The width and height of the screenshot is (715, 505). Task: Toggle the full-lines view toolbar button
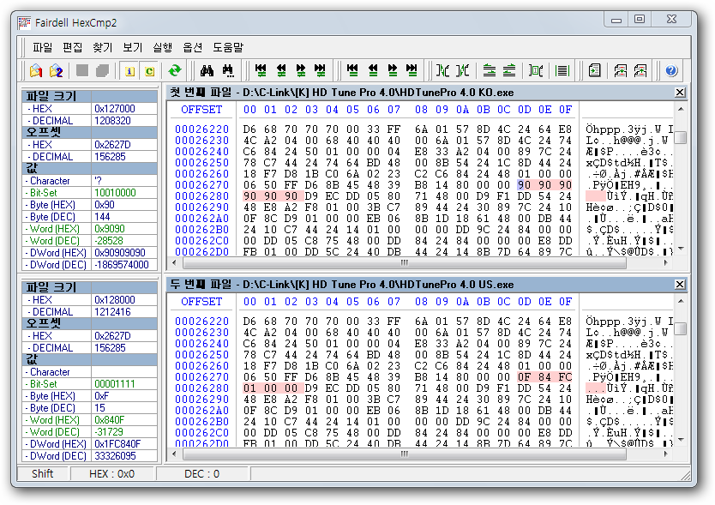coord(562,71)
